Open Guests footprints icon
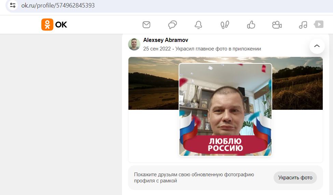Screen dimensions: 333x195 pyautogui.click(x=225, y=25)
